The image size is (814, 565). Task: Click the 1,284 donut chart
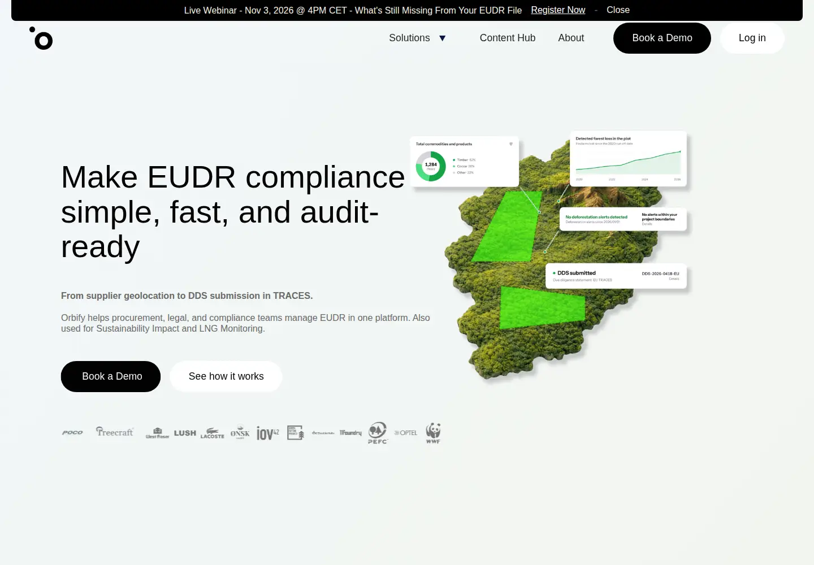pyautogui.click(x=431, y=166)
